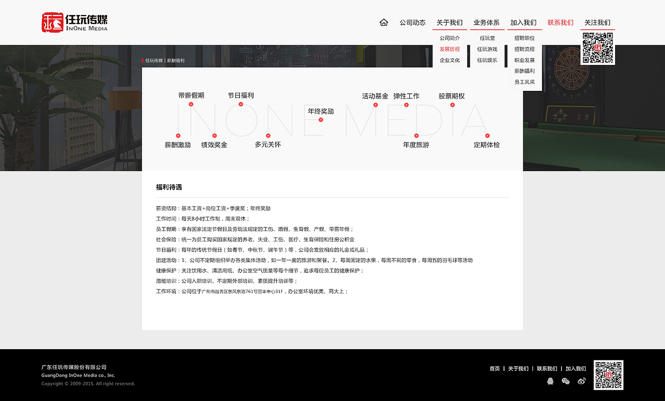Select 薪酬福利 in the dropdown submenu

click(525, 71)
